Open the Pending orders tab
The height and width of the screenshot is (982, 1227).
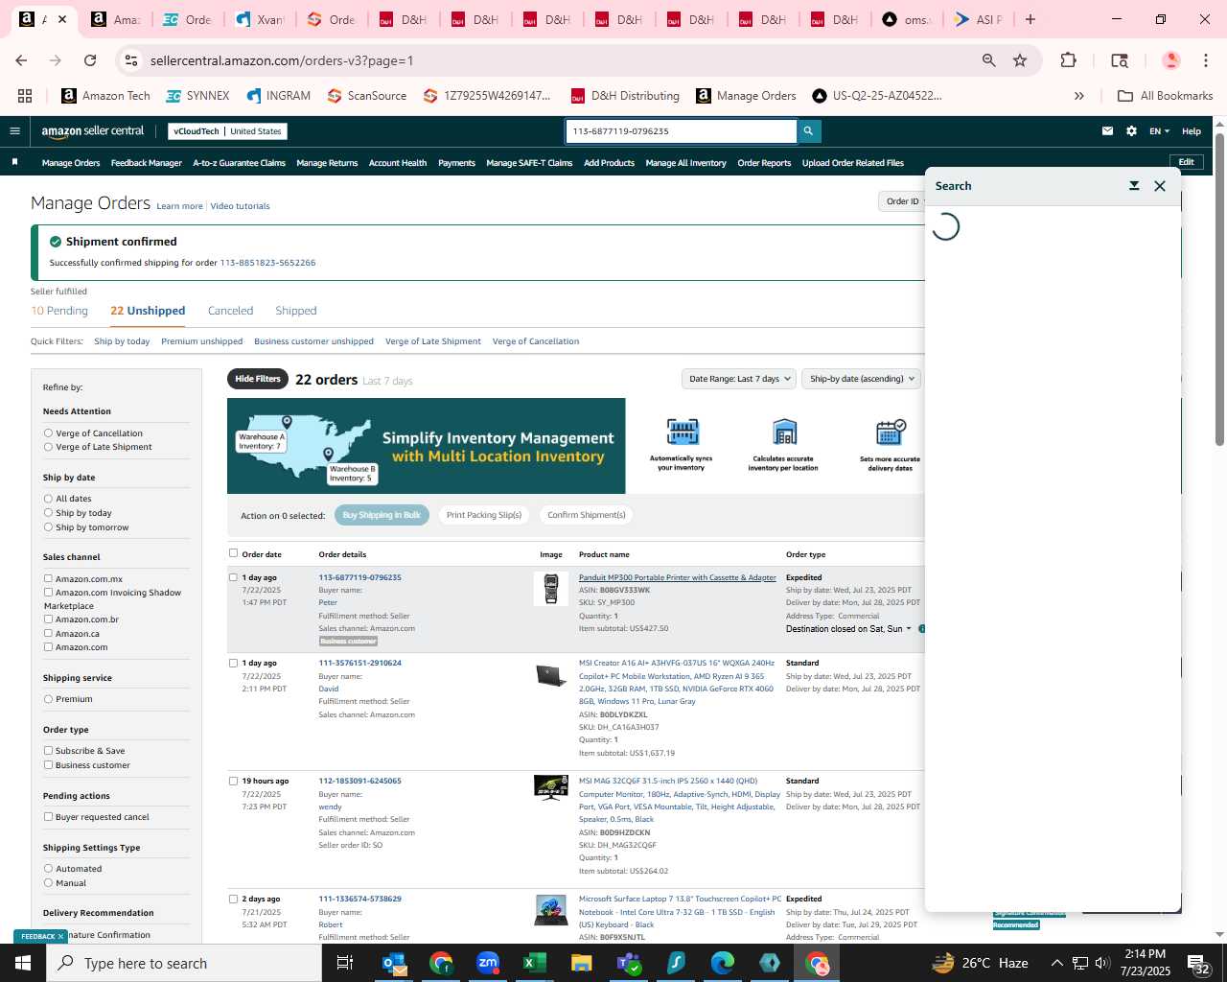(x=59, y=311)
